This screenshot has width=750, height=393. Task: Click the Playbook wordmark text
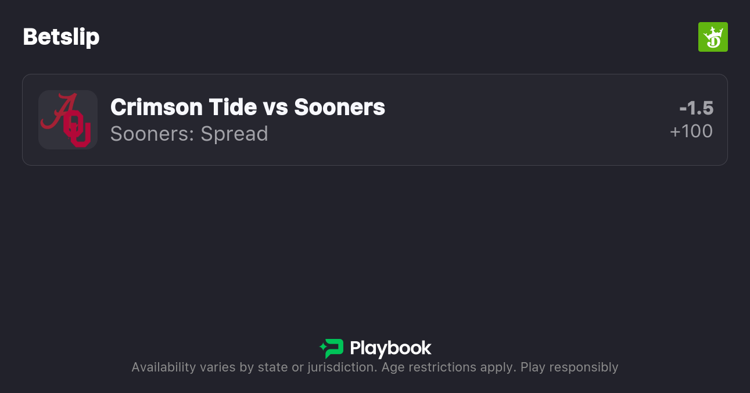click(390, 348)
